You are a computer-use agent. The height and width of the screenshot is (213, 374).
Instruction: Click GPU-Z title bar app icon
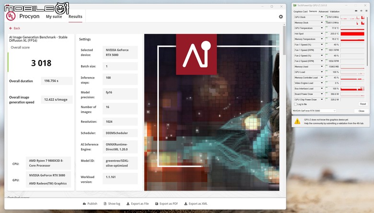[295, 5]
